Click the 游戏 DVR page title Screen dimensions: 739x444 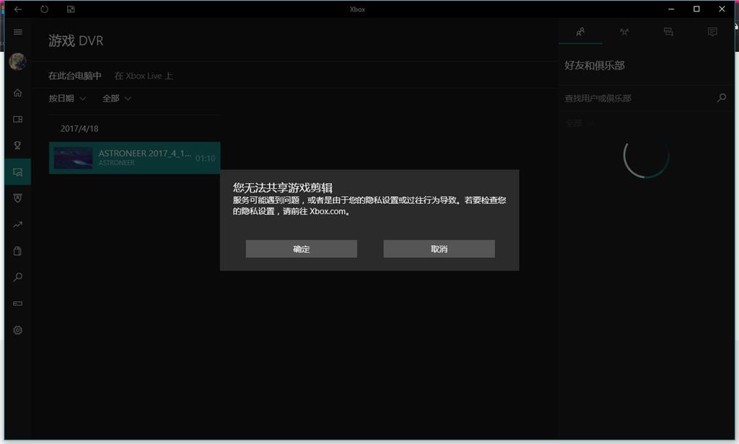pyautogui.click(x=76, y=41)
